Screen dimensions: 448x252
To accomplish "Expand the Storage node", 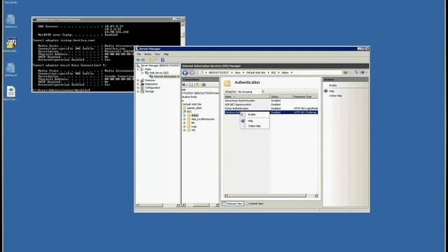I will coord(139,92).
